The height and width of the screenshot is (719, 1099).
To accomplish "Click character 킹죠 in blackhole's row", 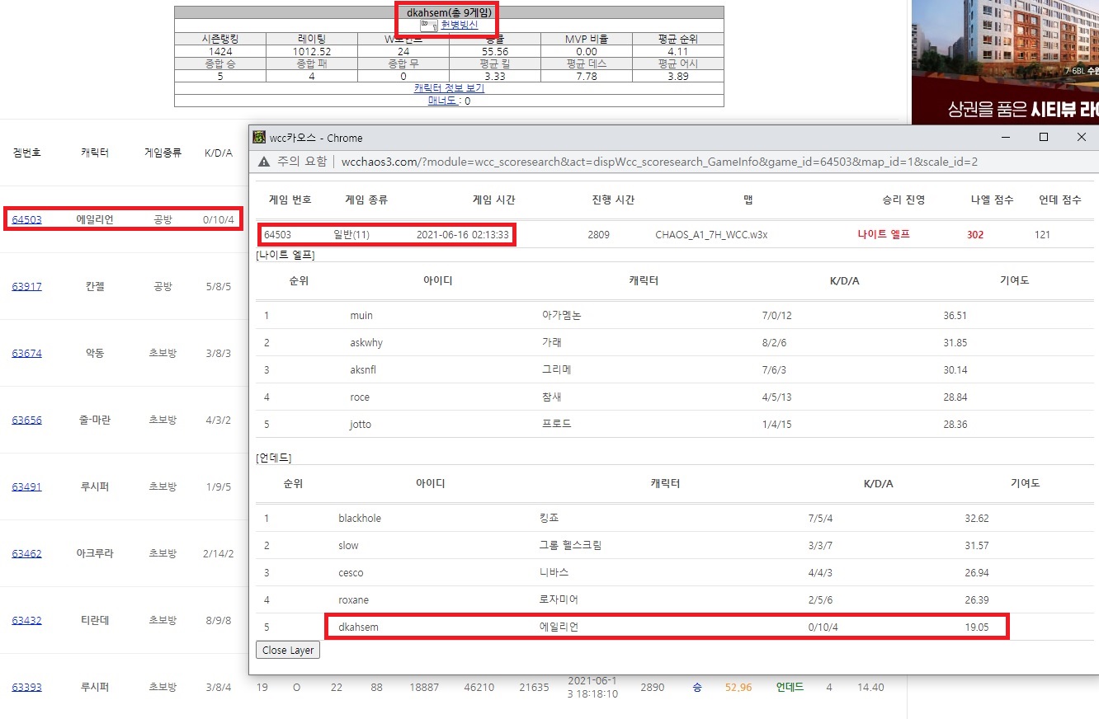I will pyautogui.click(x=547, y=518).
